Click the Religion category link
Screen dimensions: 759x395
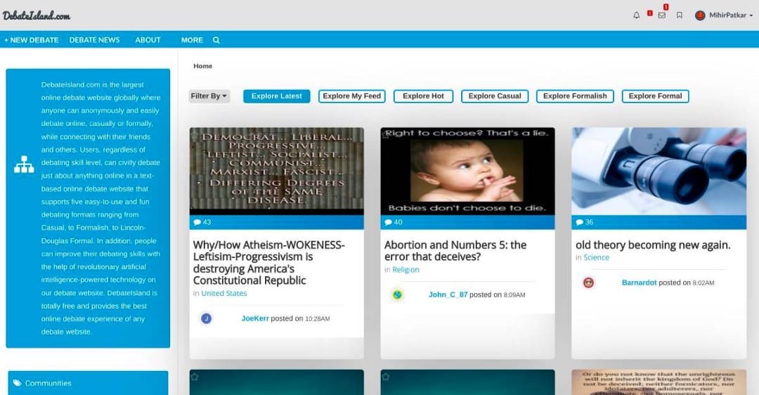[x=406, y=270]
